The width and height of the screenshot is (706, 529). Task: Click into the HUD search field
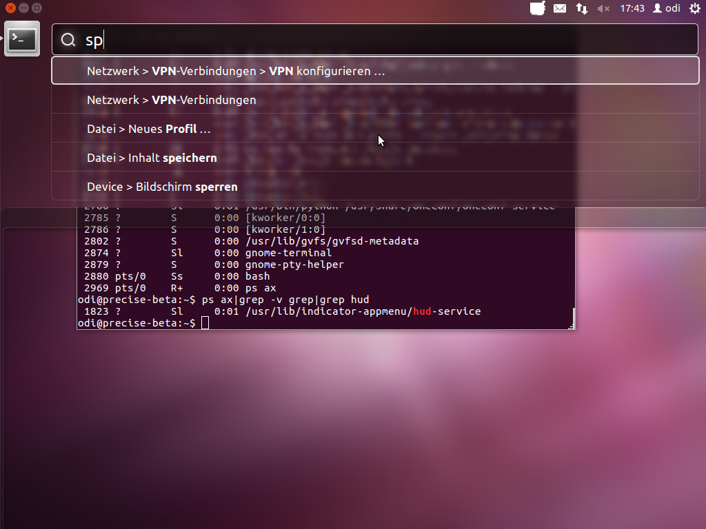pyautogui.click(x=375, y=39)
